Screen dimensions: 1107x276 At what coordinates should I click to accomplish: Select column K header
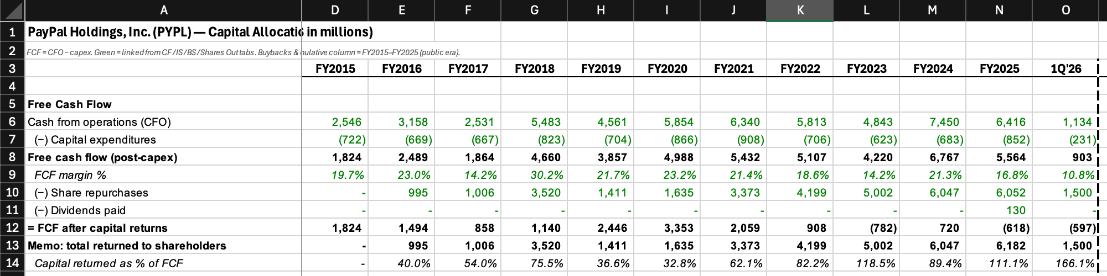pyautogui.click(x=800, y=10)
